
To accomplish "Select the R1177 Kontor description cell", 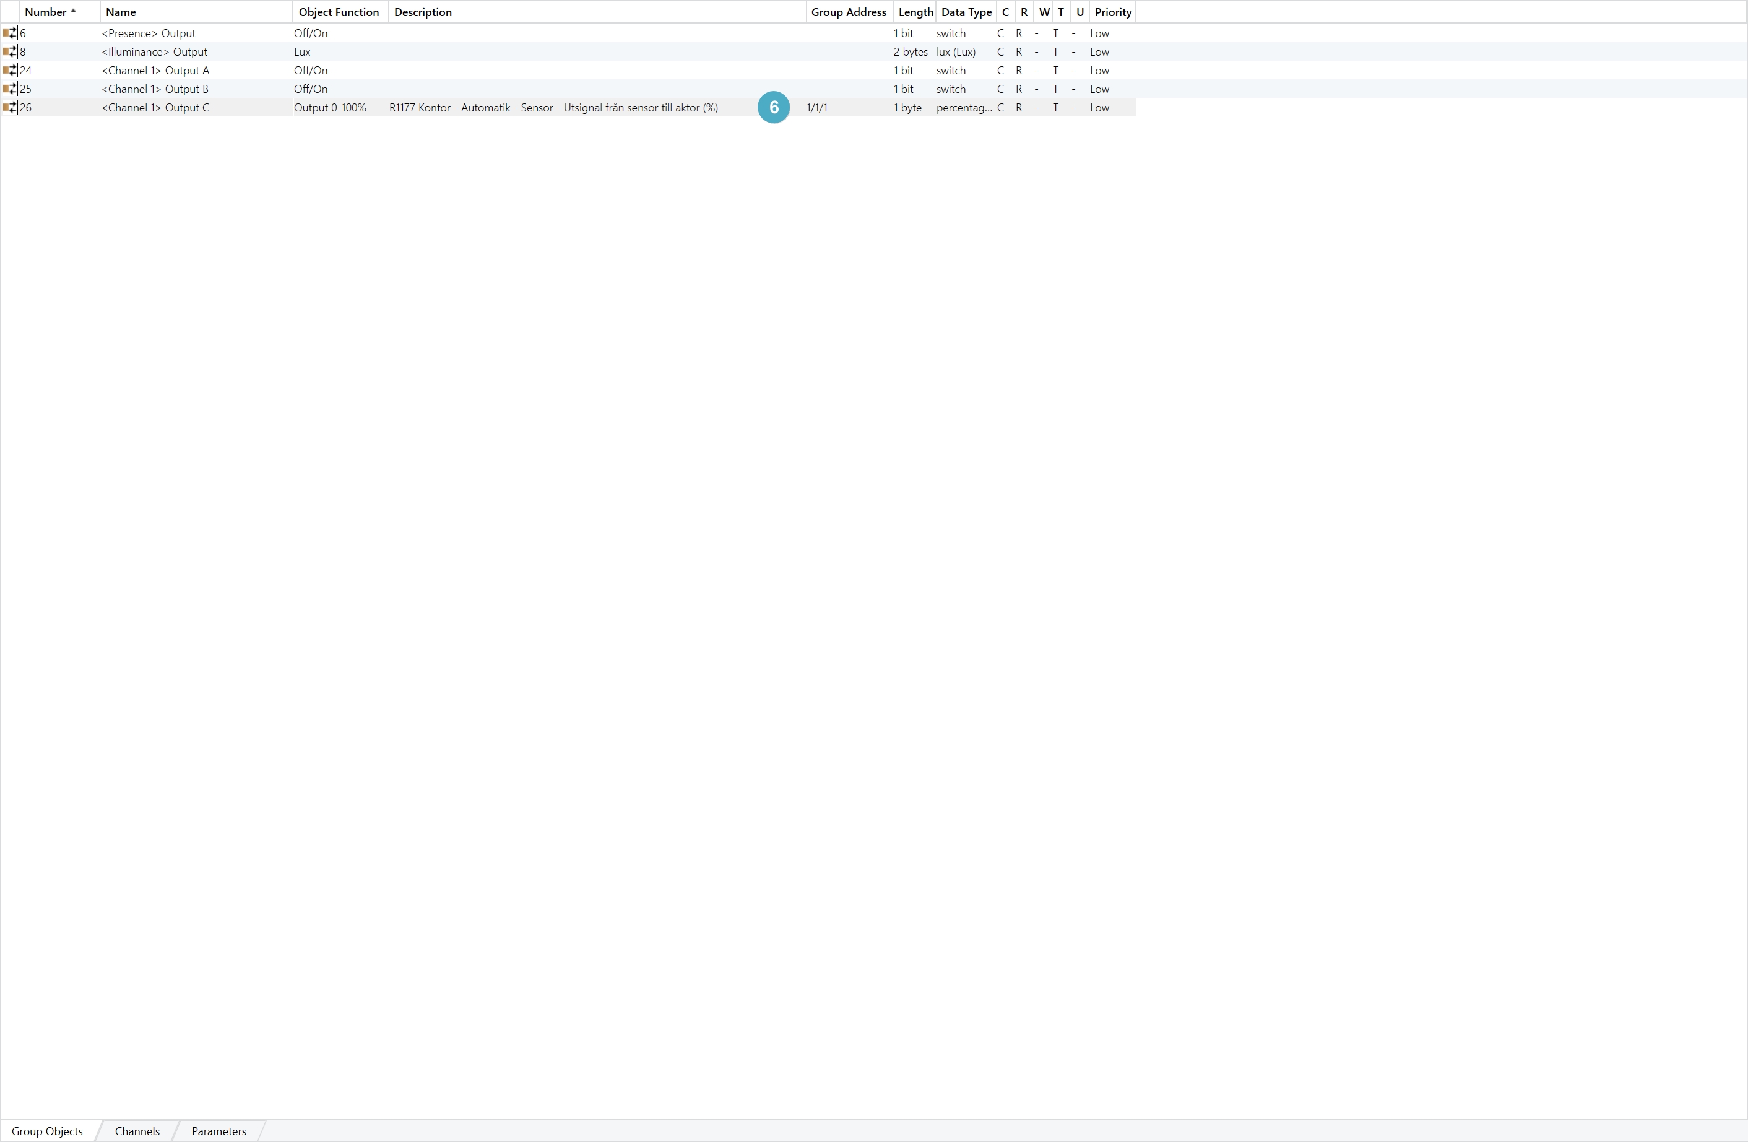I will pyautogui.click(x=553, y=107).
